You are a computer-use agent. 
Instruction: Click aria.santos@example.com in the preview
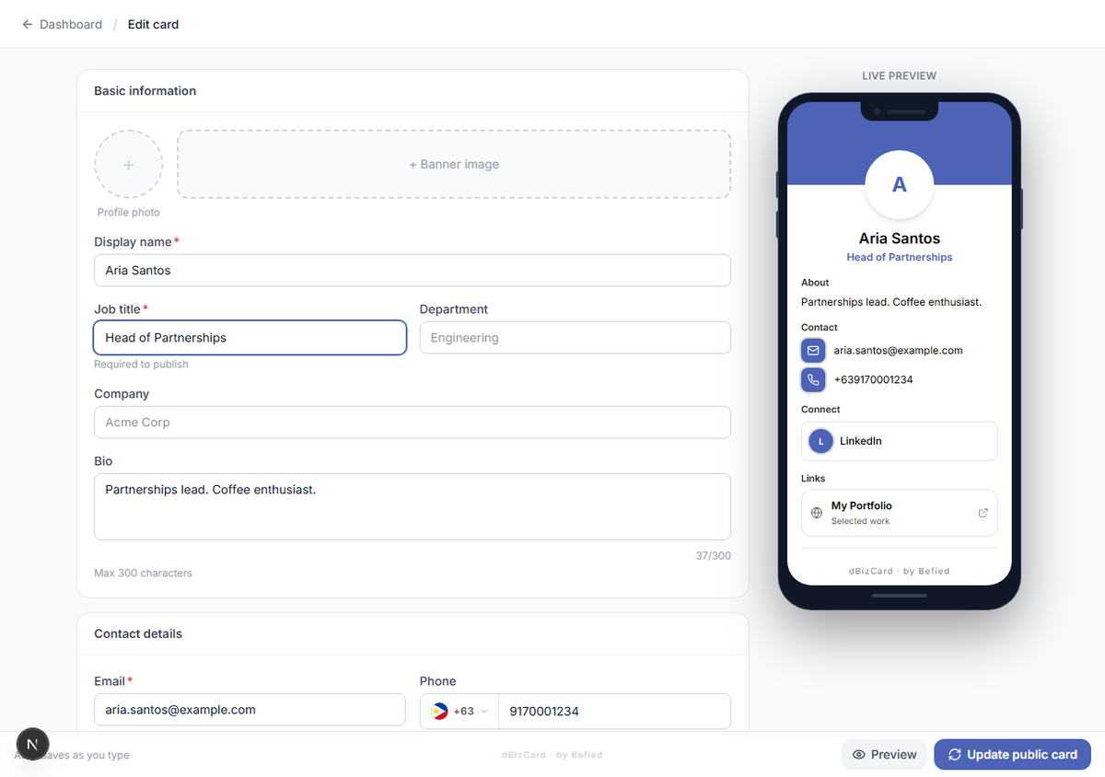click(898, 351)
